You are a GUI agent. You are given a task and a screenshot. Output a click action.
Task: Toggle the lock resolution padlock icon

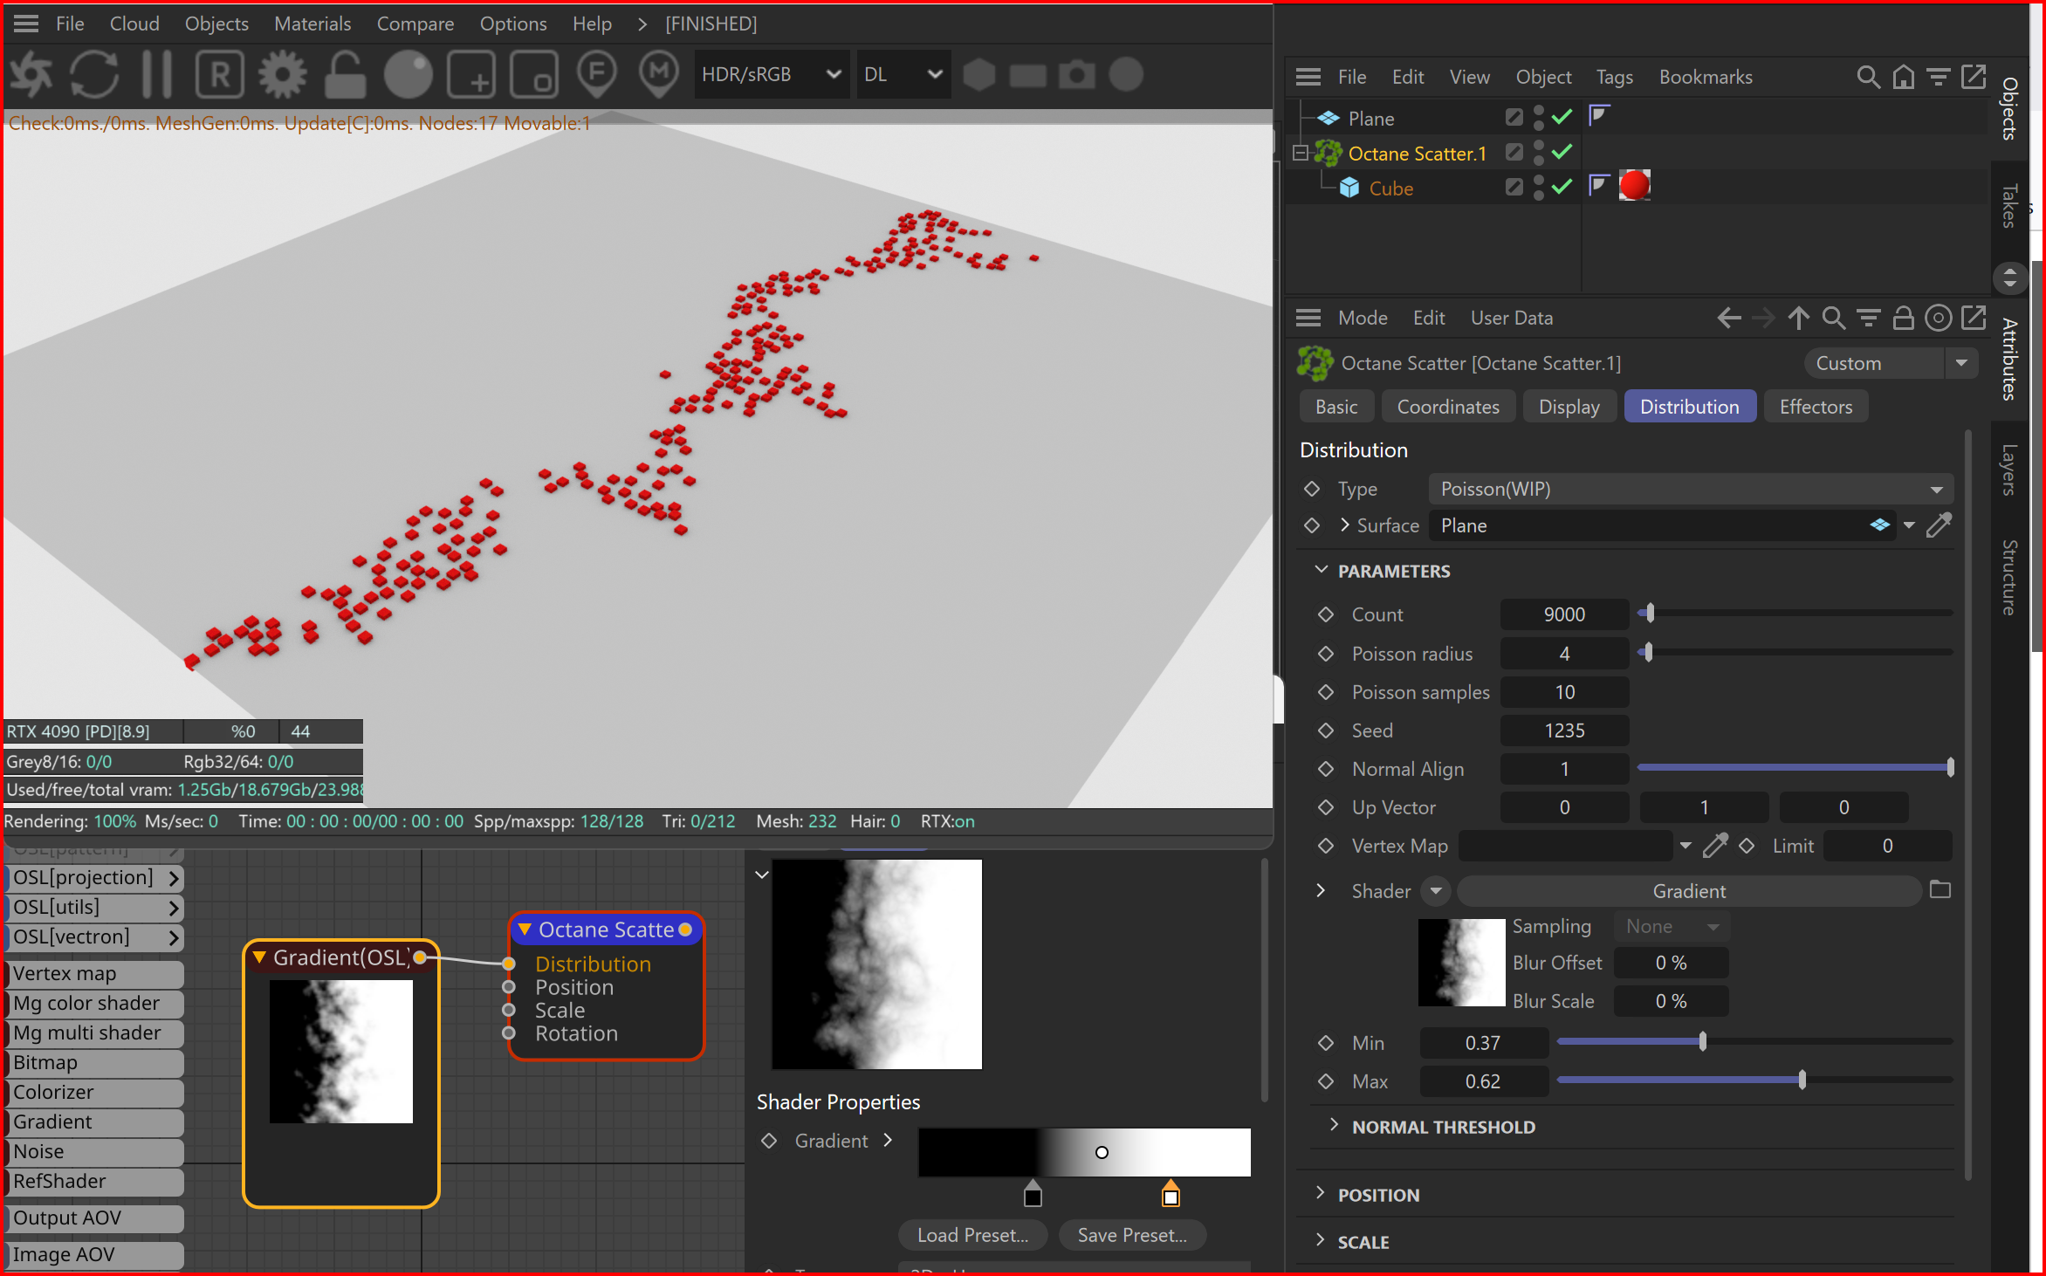(345, 75)
